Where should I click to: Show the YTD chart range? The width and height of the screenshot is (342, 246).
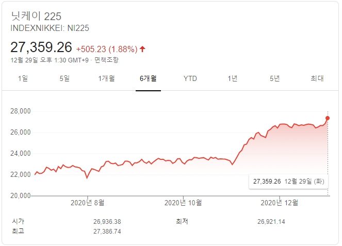pos(190,78)
